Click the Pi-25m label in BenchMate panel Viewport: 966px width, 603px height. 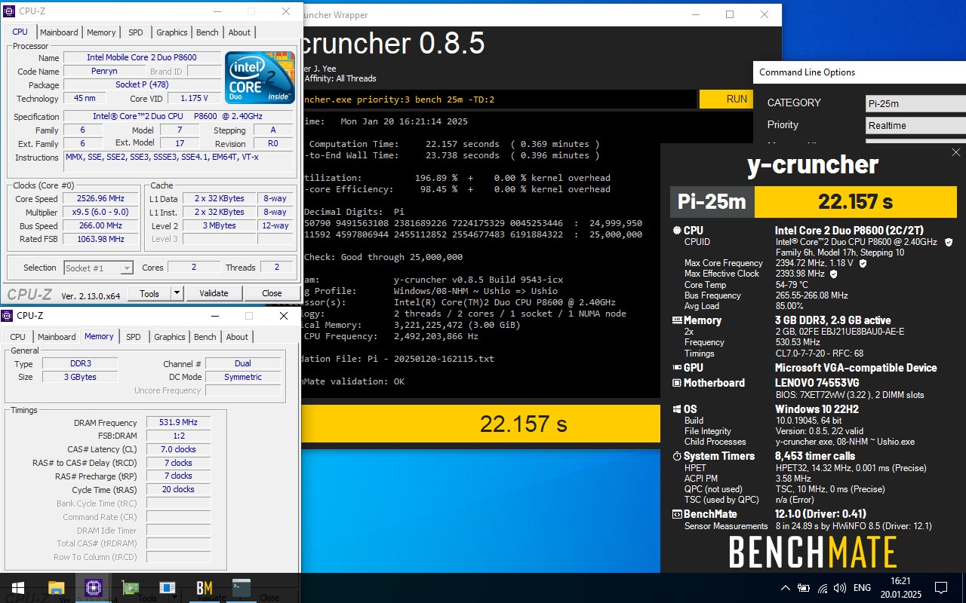click(x=712, y=202)
